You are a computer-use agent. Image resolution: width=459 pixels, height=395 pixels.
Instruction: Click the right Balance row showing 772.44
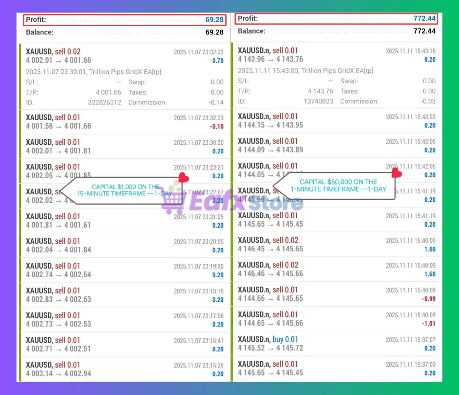[x=336, y=31]
